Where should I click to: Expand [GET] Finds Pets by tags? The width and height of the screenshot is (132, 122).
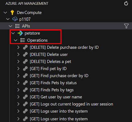click(18, 90)
